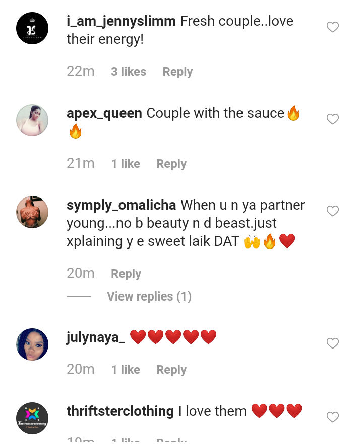Open julynaya_ profile avatar
This screenshot has width=363, height=447.
click(x=32, y=344)
